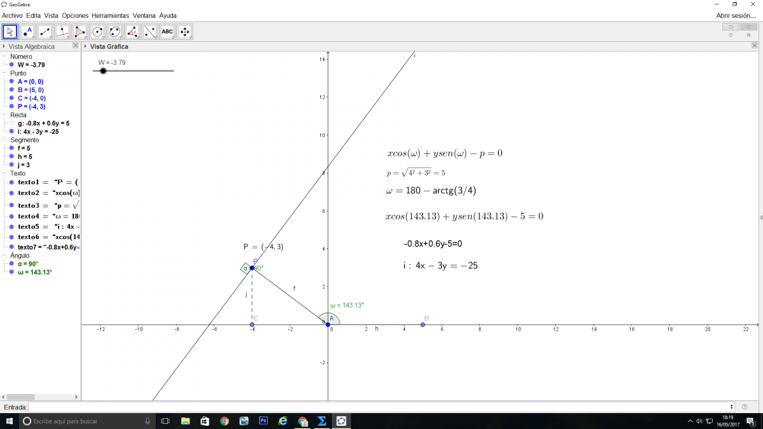Activate the Circle with center tool
This screenshot has width=763, height=429.
pos(97,32)
